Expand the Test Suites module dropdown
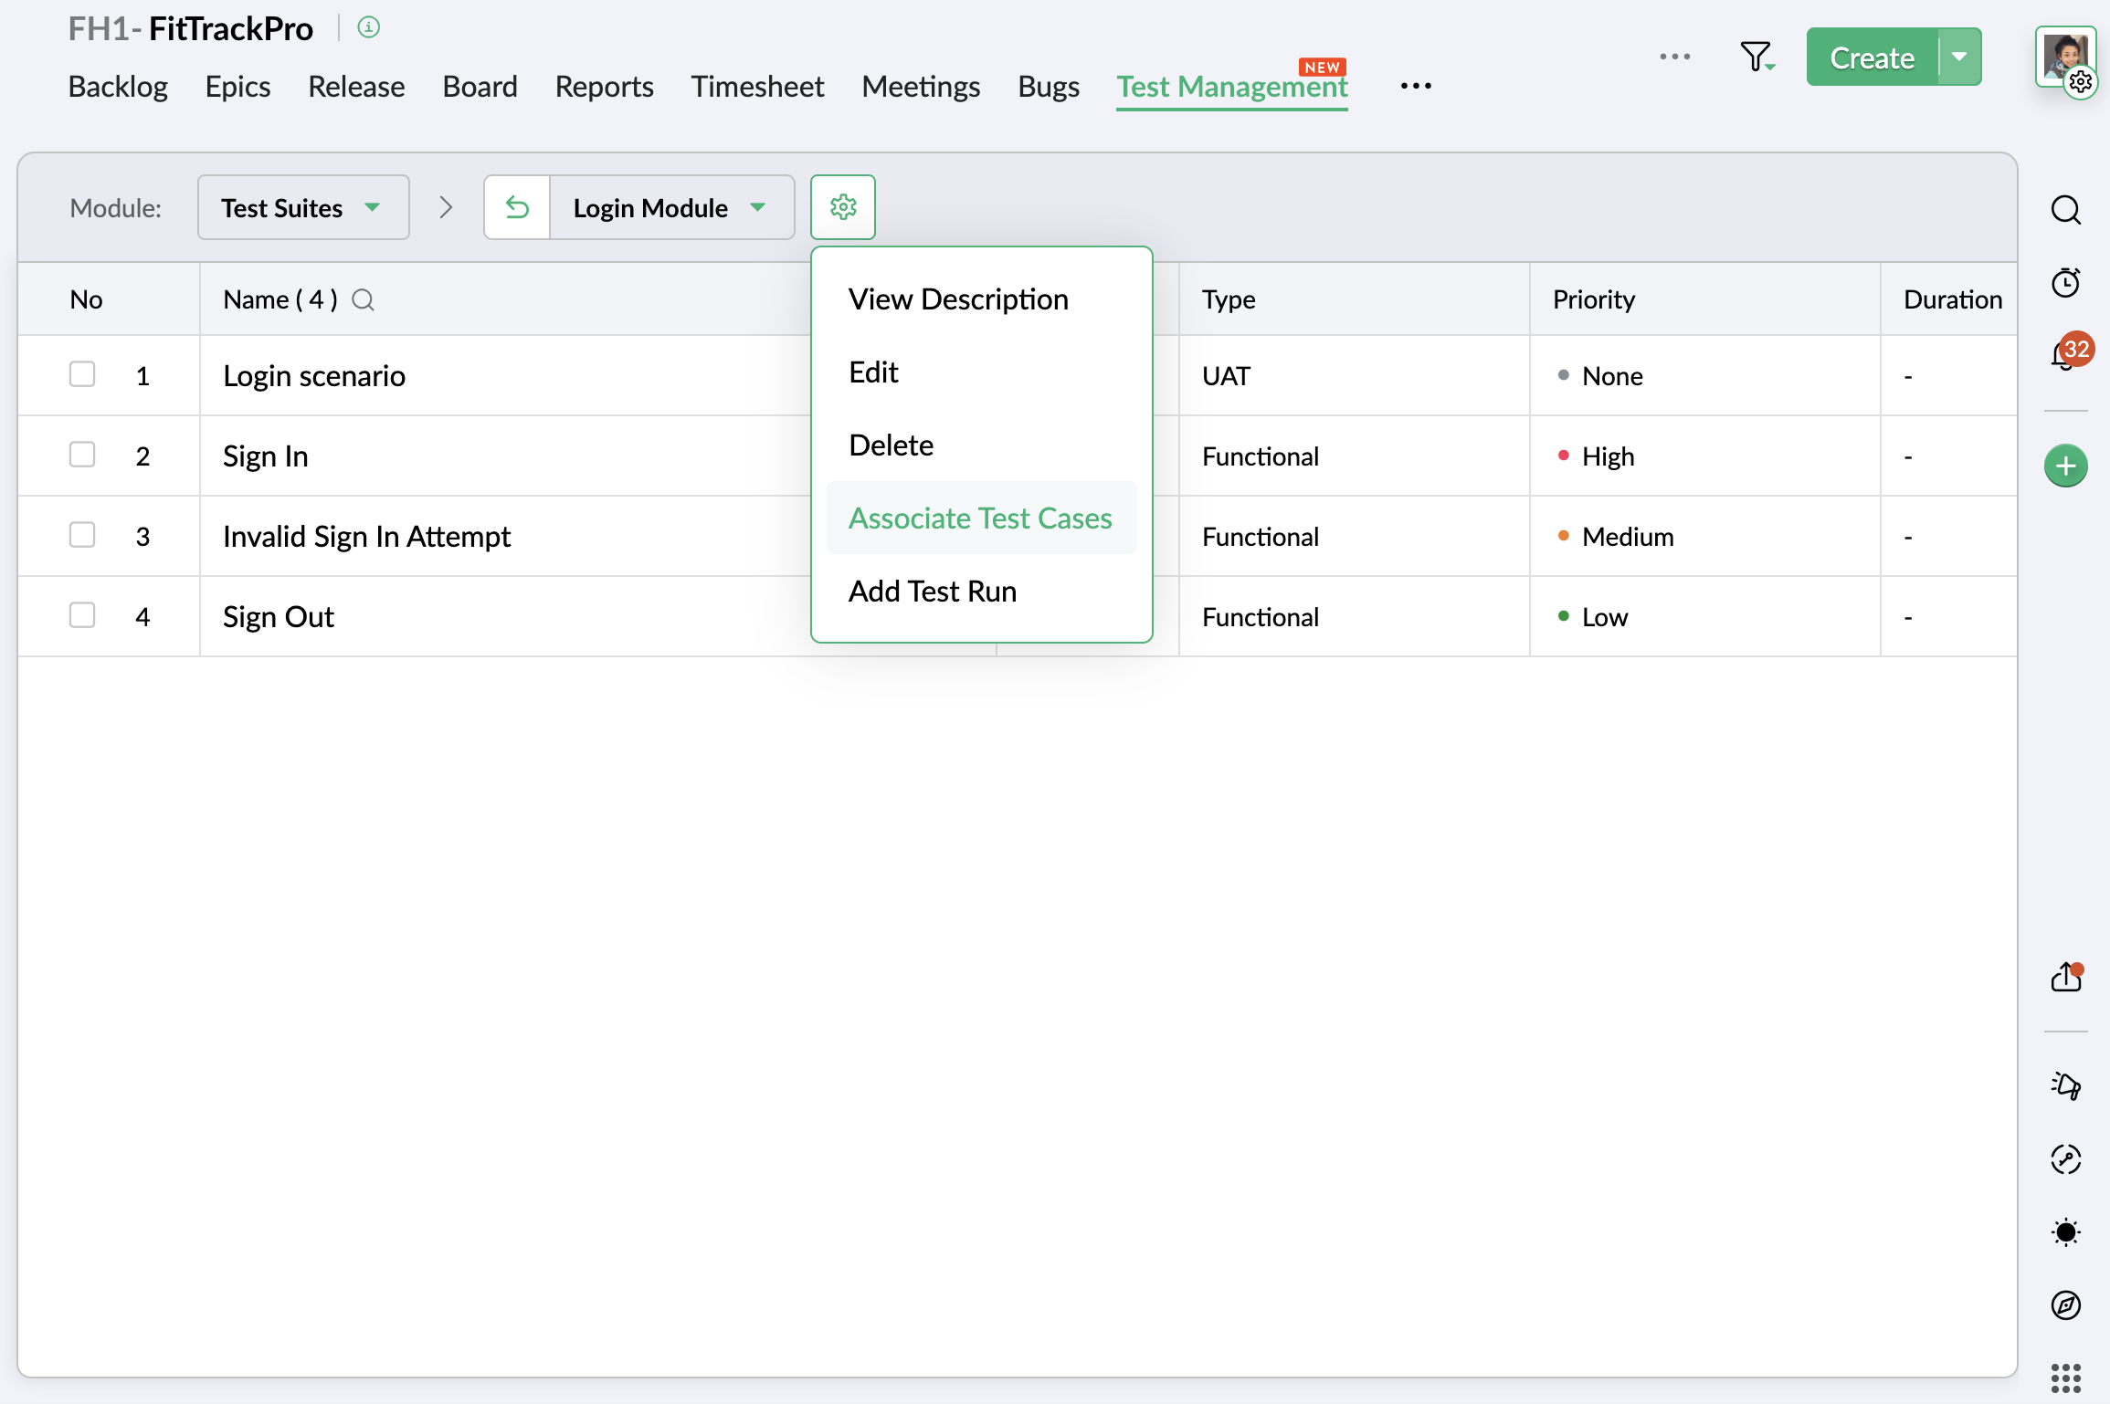 click(x=302, y=207)
